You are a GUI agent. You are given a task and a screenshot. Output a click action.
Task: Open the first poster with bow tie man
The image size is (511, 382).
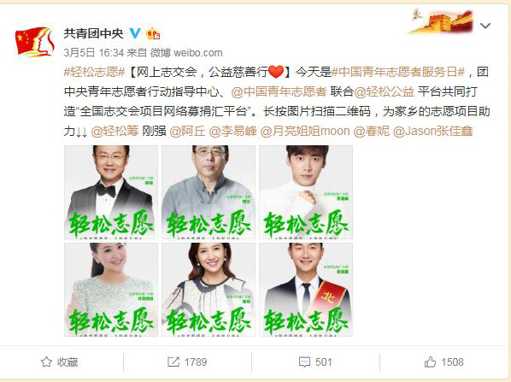[111, 192]
